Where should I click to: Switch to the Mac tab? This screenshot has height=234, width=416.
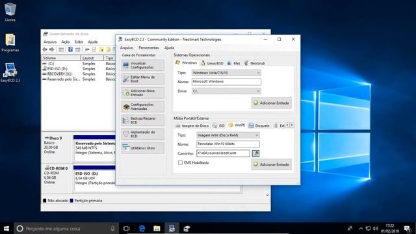coord(234,63)
